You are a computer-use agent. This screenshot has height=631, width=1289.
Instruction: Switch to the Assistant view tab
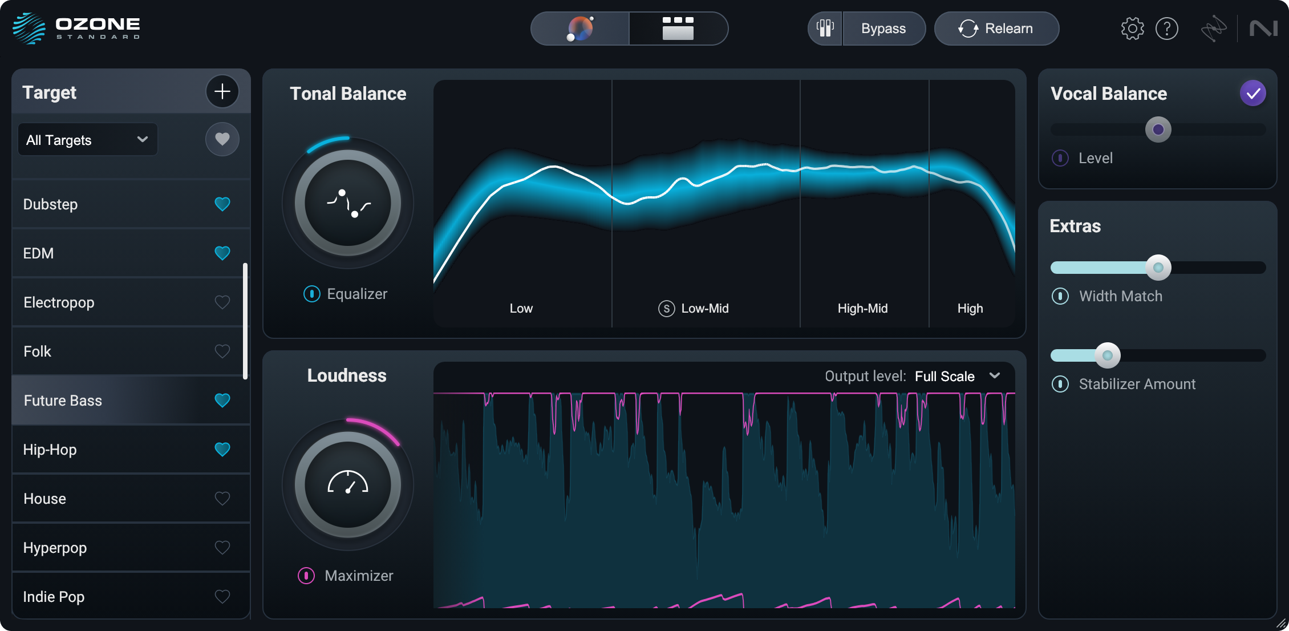[580, 28]
